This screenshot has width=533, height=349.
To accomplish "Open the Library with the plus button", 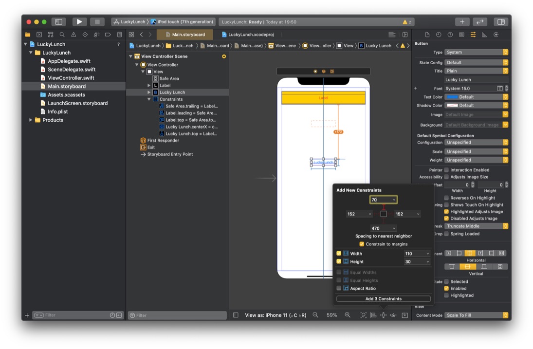I will pyautogui.click(x=462, y=22).
